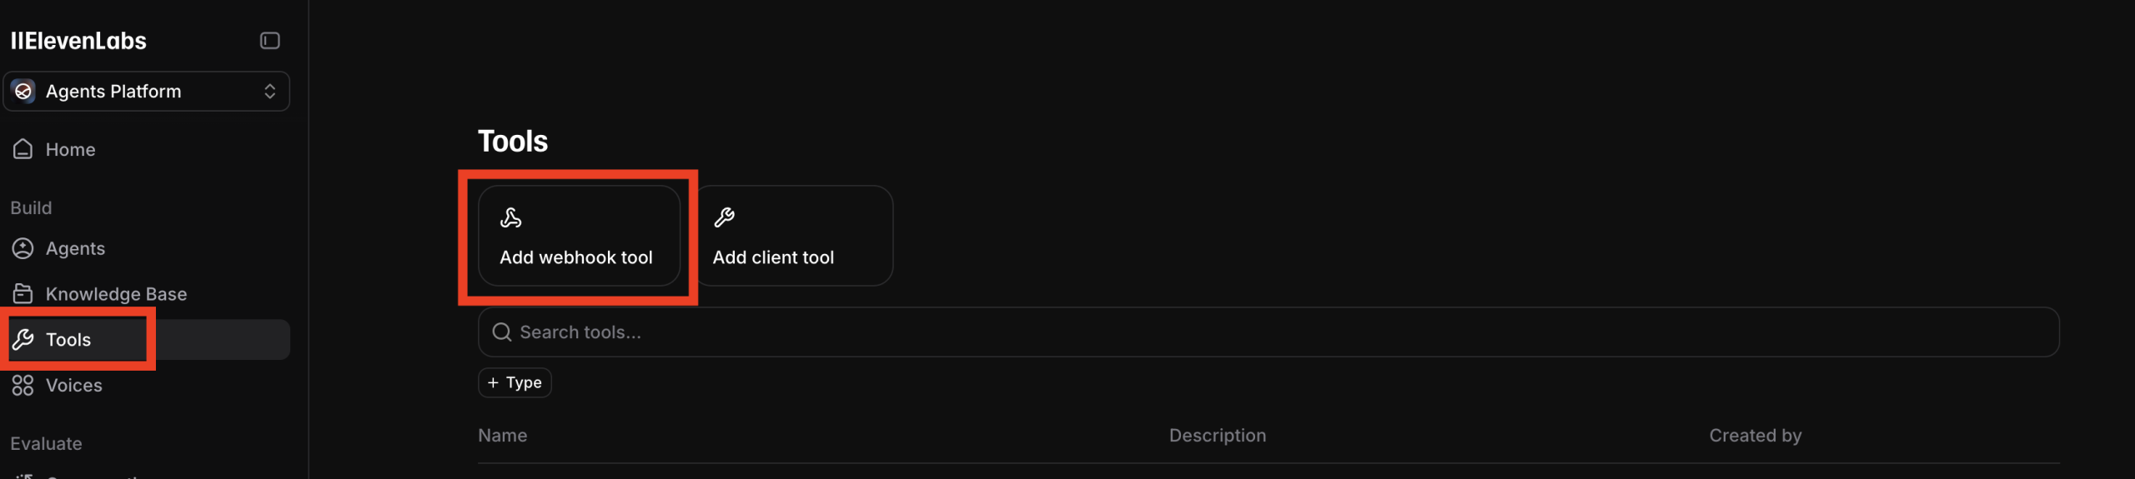The height and width of the screenshot is (479, 2135).
Task: Add a webhook tool
Action: pyautogui.click(x=579, y=237)
